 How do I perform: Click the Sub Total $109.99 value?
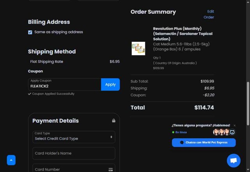[207, 81]
